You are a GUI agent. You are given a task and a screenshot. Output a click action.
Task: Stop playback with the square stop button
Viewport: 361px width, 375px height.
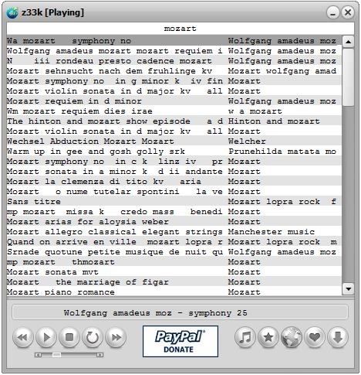click(69, 337)
